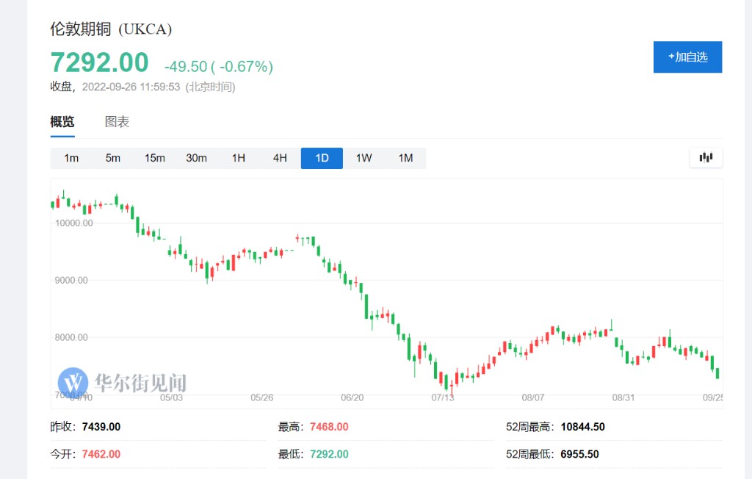Pick the 4H timeframe
The image size is (752, 479).
pyautogui.click(x=280, y=158)
